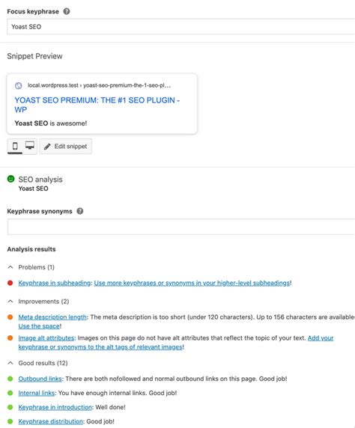
Task: Click into the Keyphrase synonyms input field
Action: point(181,227)
